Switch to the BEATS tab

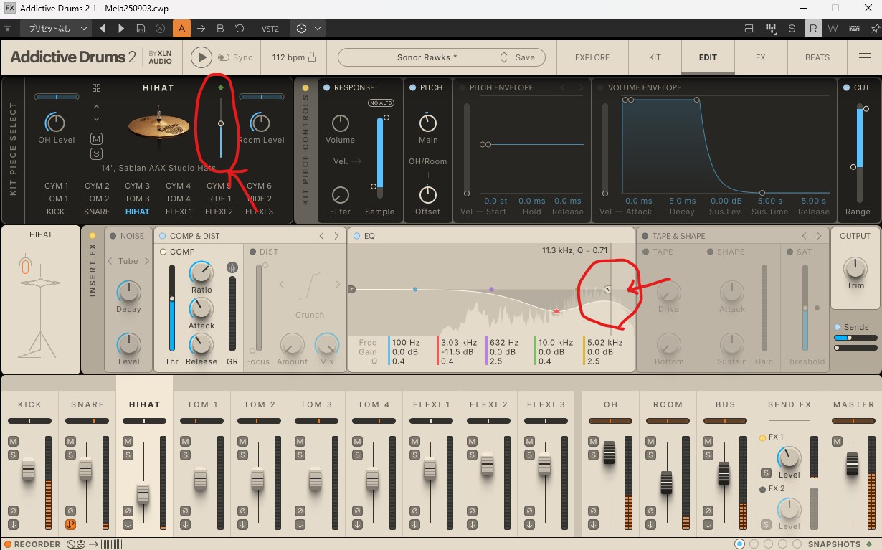click(x=817, y=57)
